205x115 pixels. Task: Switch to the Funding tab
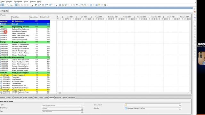coord(41,97)
